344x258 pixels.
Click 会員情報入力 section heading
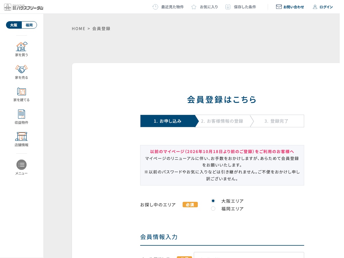pos(159,237)
